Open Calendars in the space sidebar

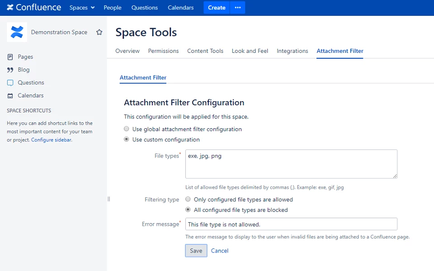coord(31,96)
